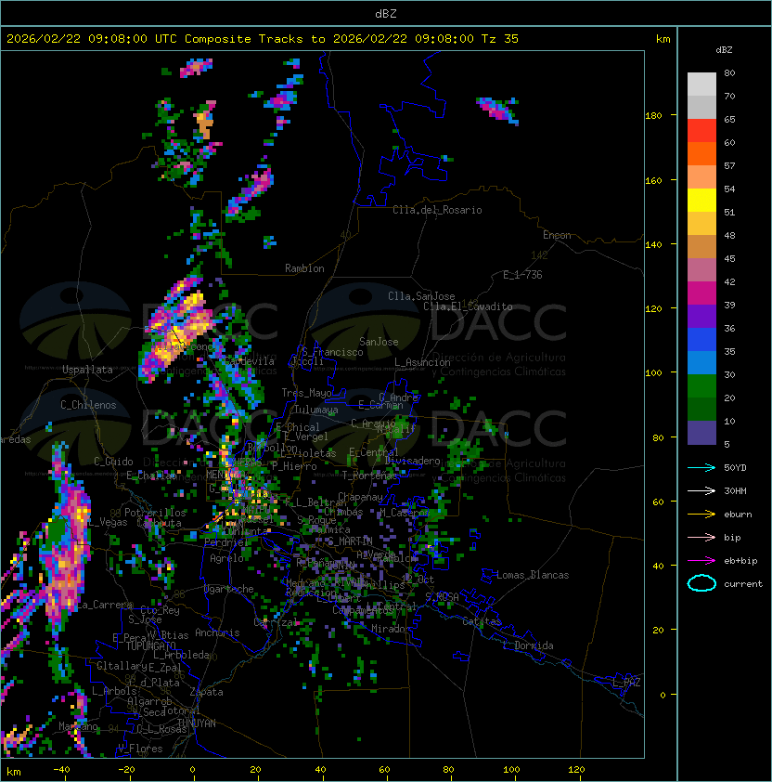Click the 'La_Carrera' map label
This screenshot has width=772, height=782.
click(104, 605)
